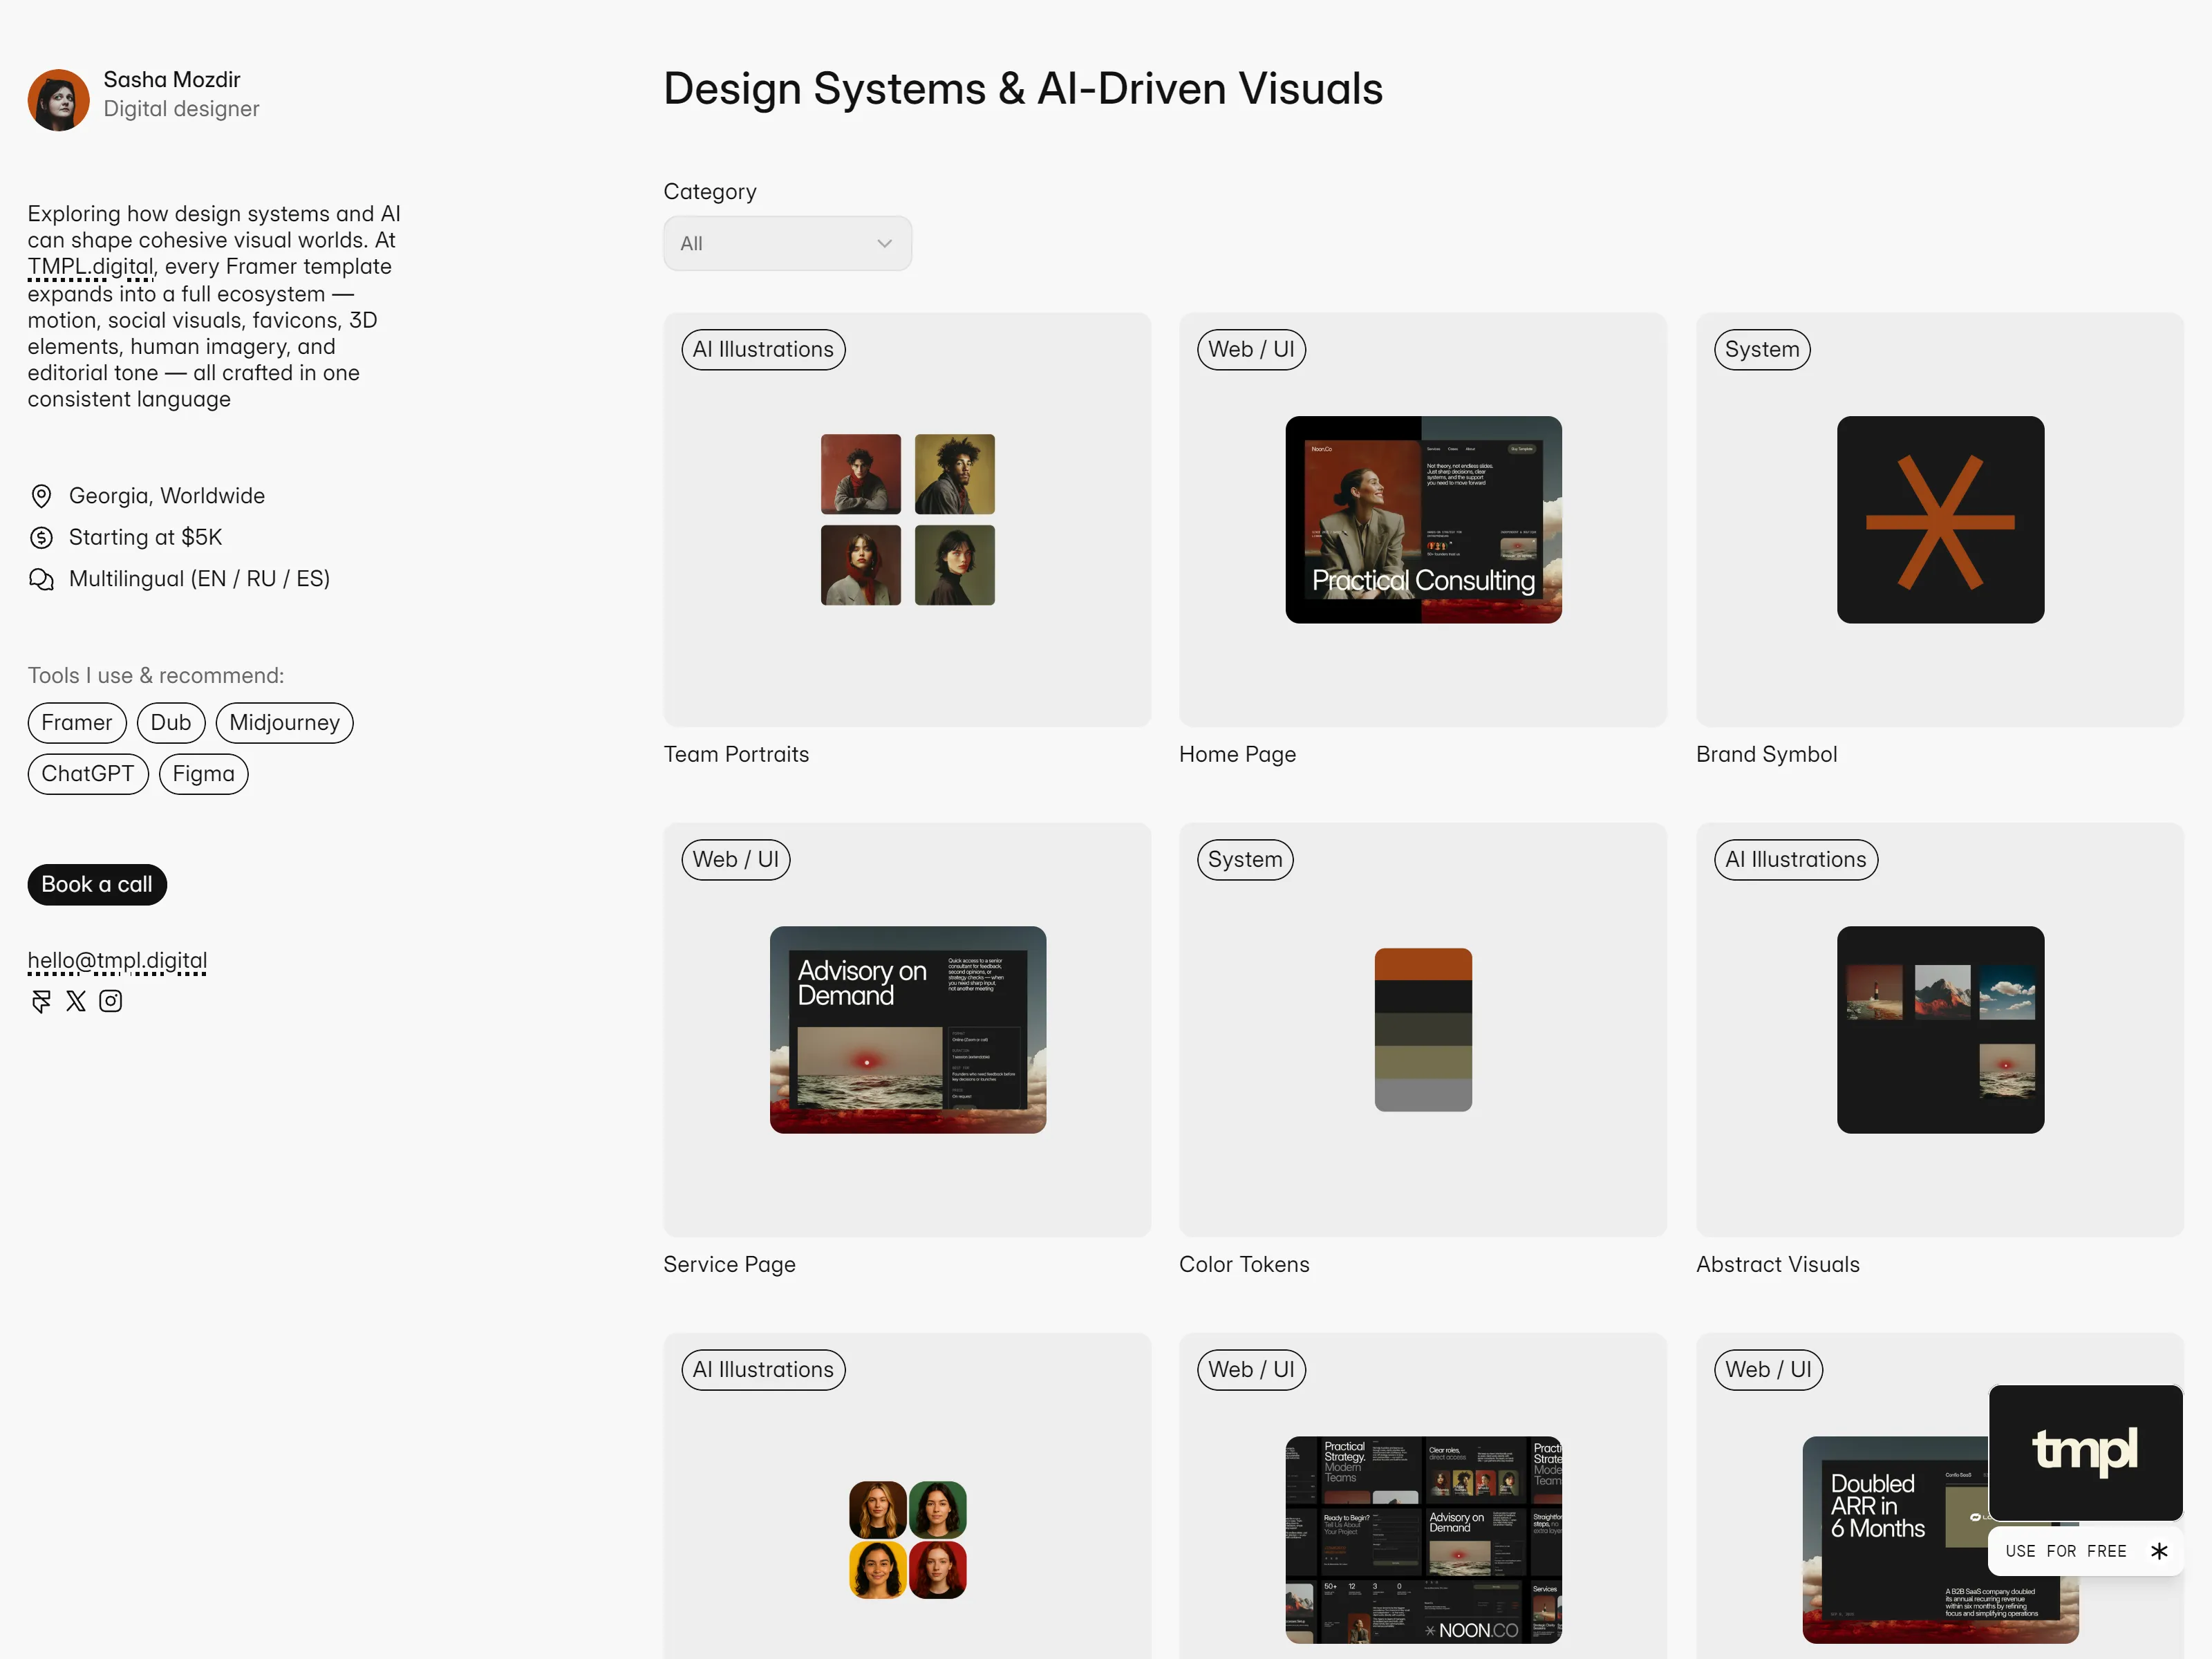Click the System tag on Color Tokens card
Screen dimensions: 2212x1659
click(x=1245, y=860)
